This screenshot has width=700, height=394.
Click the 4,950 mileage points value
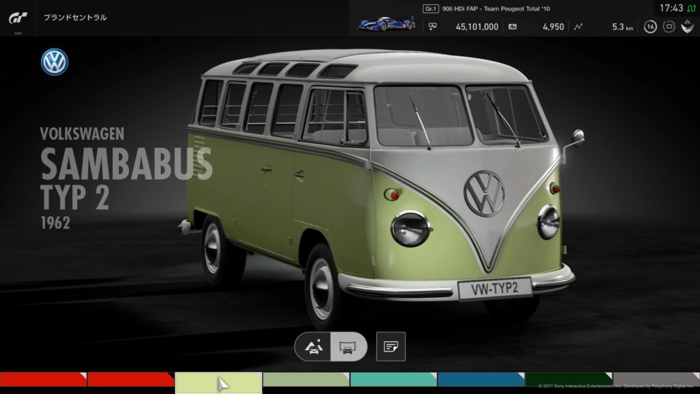[553, 27]
